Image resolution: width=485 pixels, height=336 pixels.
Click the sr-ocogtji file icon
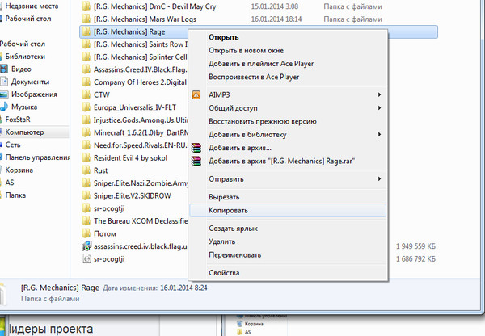86,258
